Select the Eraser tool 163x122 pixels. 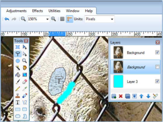click(25, 82)
